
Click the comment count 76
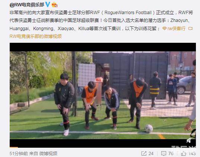171,154
